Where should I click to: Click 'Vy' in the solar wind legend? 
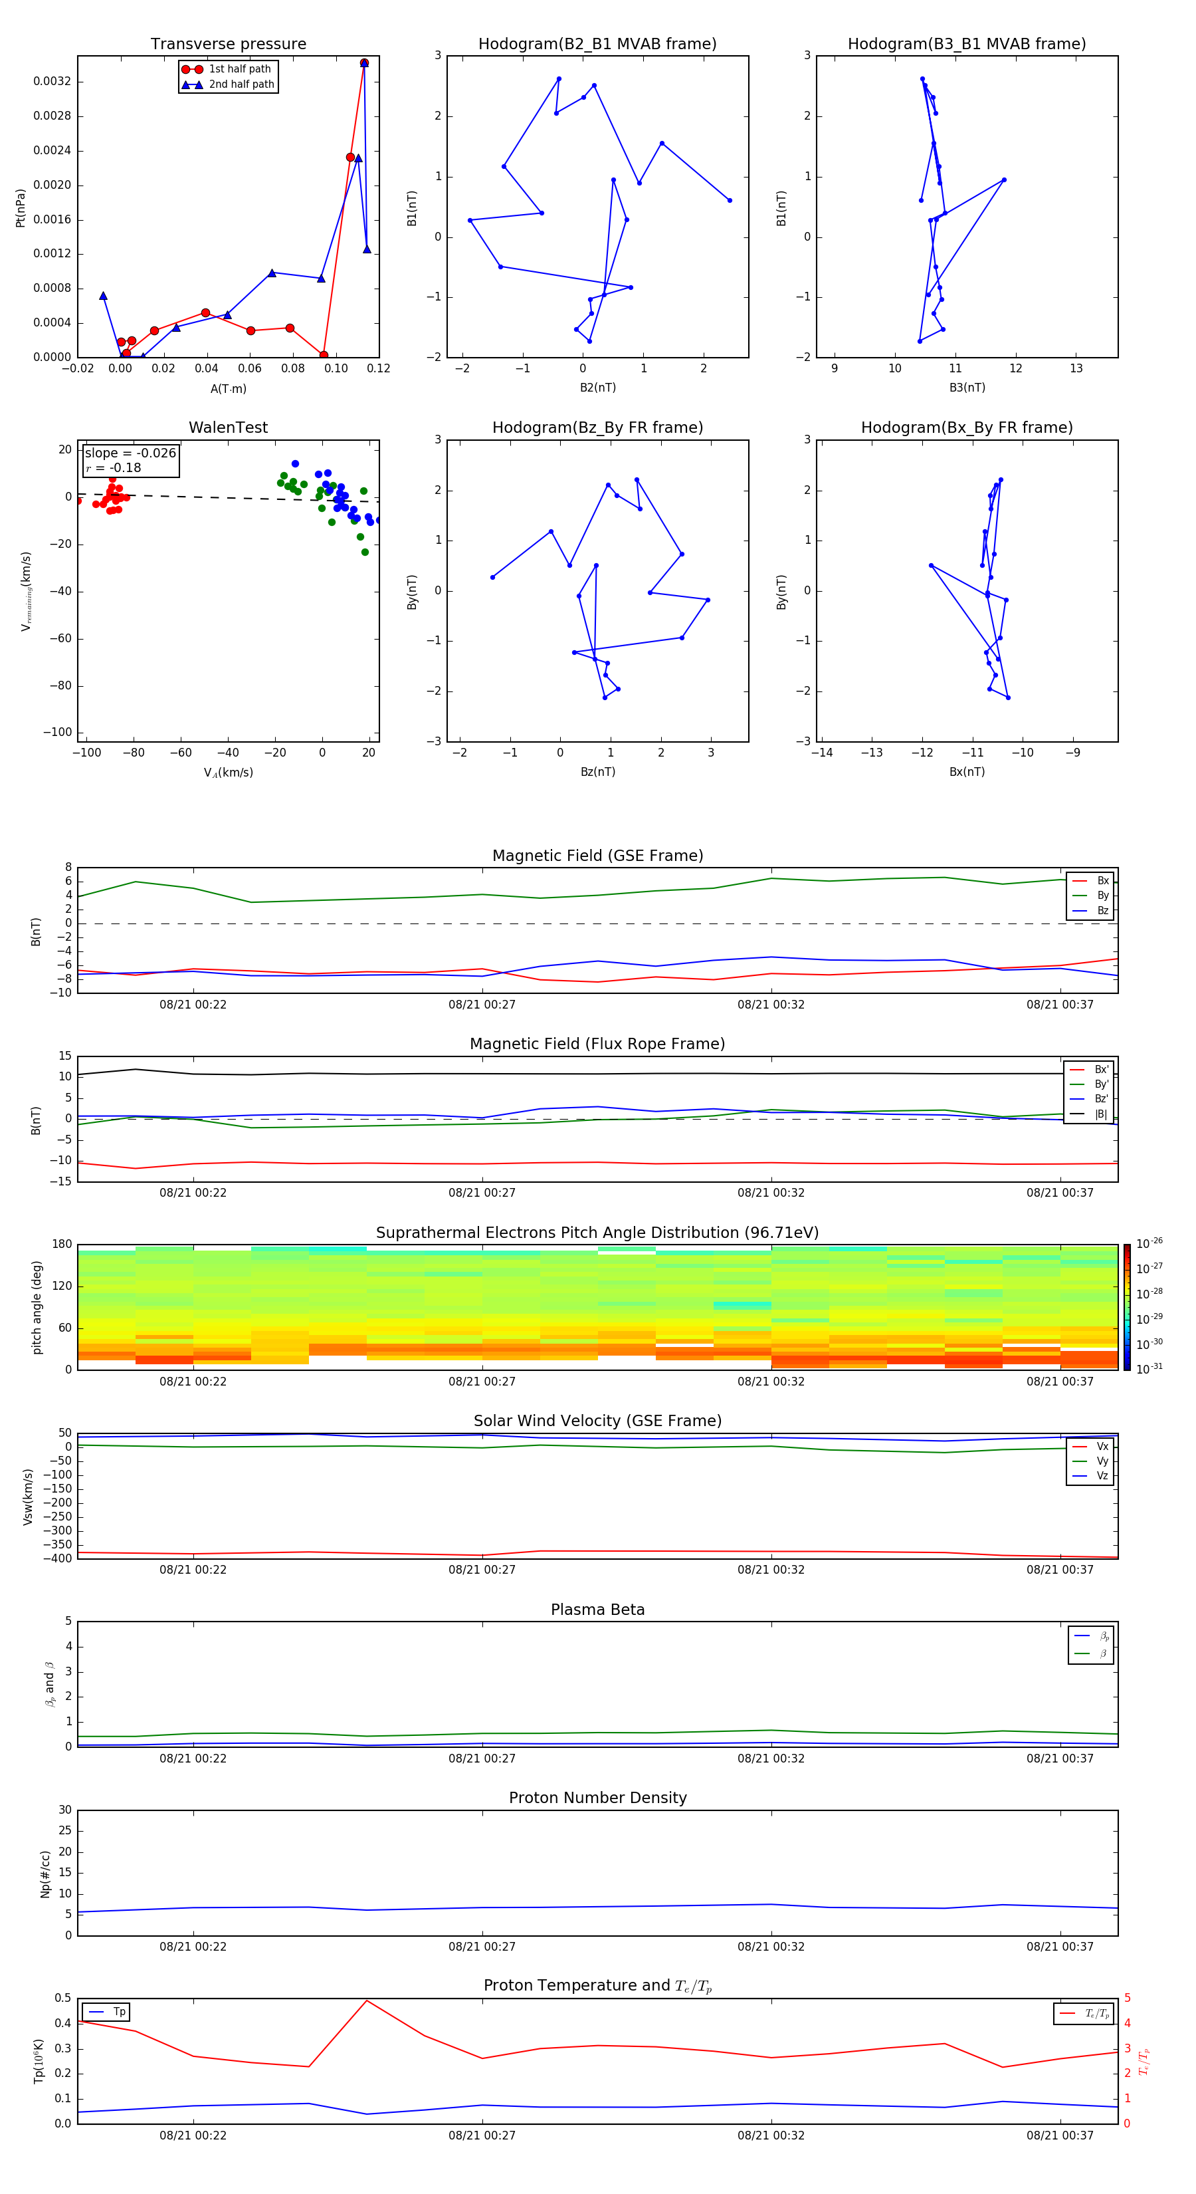[x=1102, y=1461]
